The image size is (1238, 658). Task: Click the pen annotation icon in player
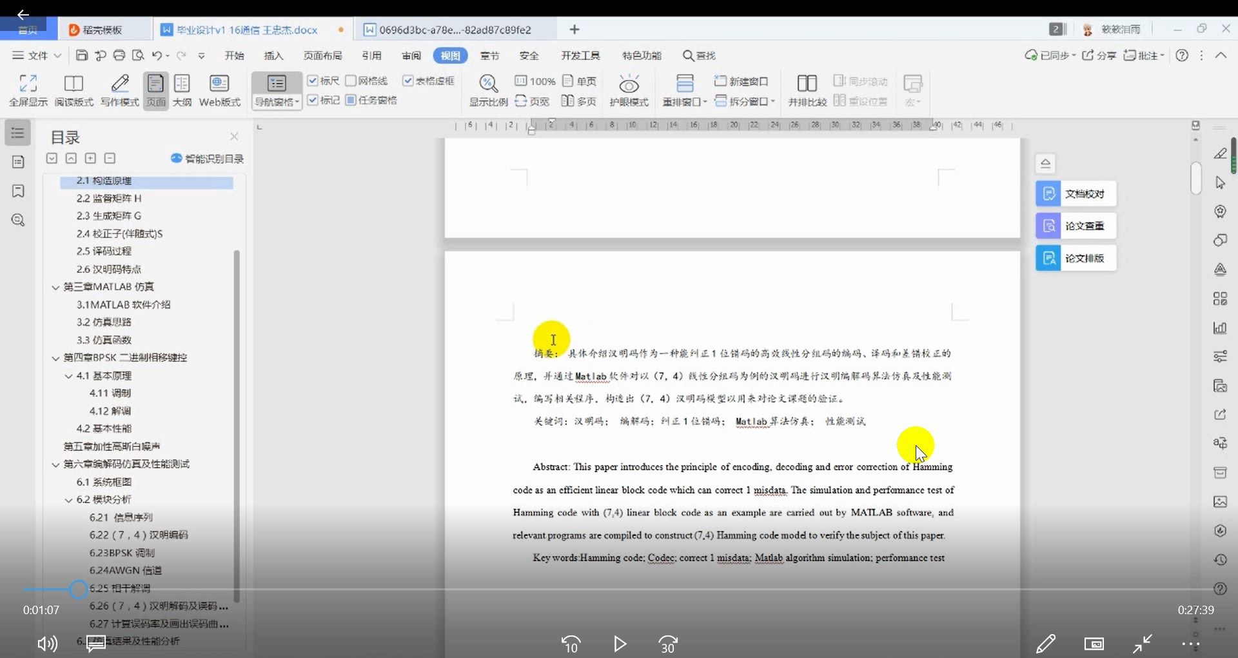(1045, 643)
